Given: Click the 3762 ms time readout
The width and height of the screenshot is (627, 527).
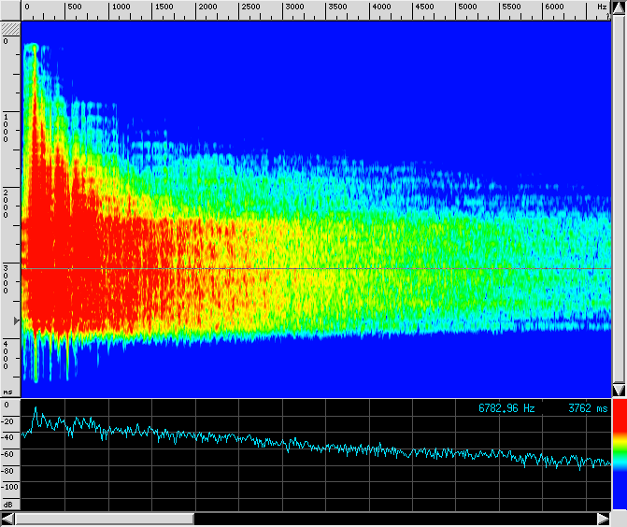Looking at the screenshot, I should click(587, 408).
